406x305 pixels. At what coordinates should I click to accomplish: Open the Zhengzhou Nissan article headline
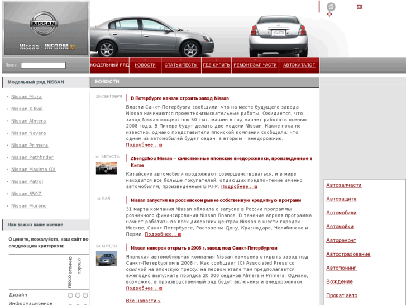(221, 162)
